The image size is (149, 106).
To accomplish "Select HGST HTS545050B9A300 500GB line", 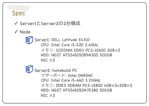I will (77, 55).
